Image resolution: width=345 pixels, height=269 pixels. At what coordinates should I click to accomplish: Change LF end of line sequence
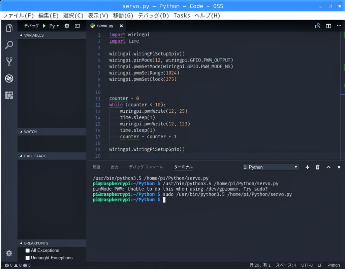[x=320, y=265]
